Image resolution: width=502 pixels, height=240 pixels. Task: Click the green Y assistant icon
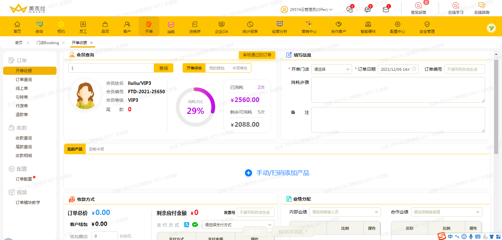(x=491, y=28)
